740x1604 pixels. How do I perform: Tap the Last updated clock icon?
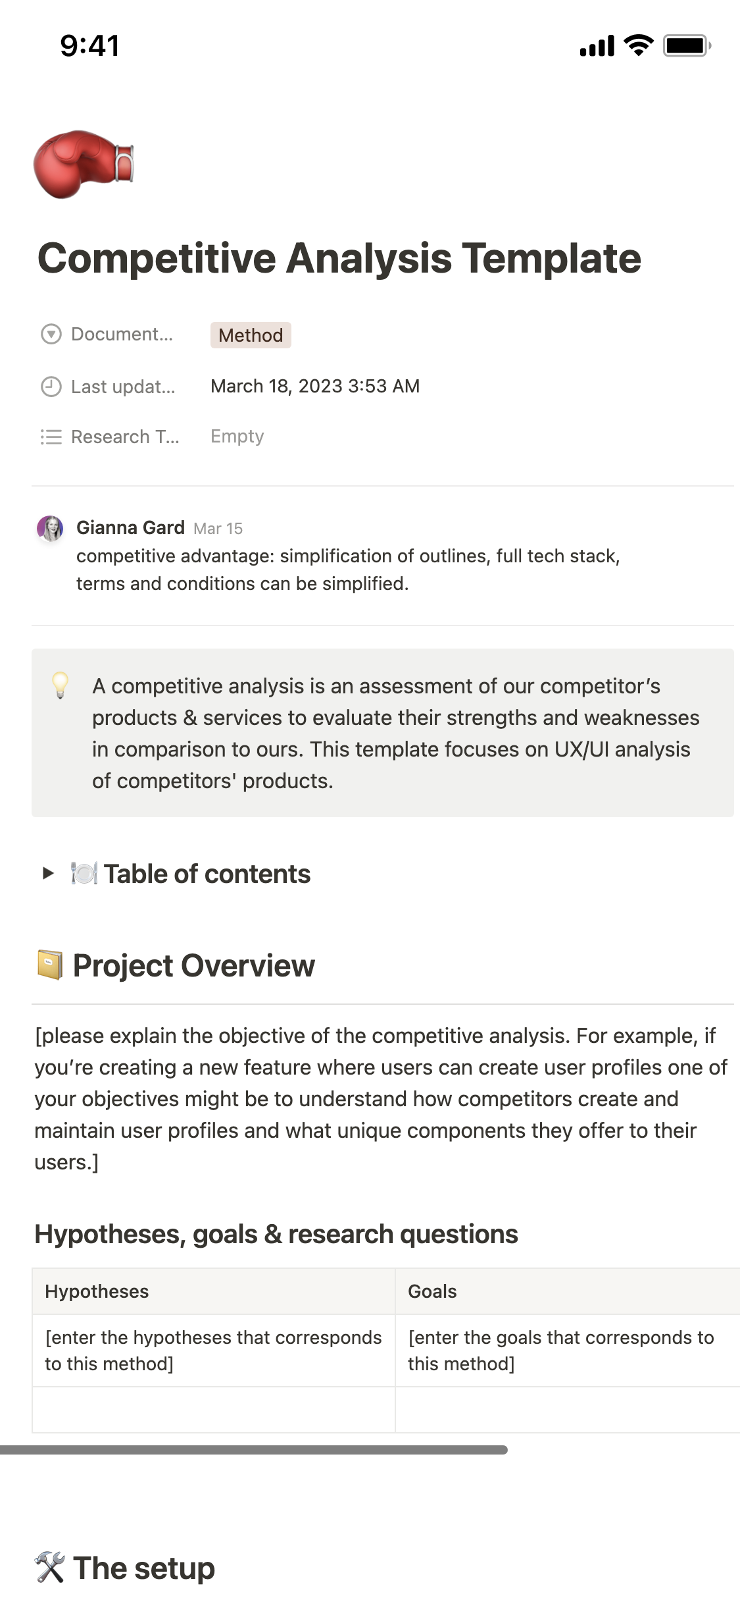click(x=51, y=387)
